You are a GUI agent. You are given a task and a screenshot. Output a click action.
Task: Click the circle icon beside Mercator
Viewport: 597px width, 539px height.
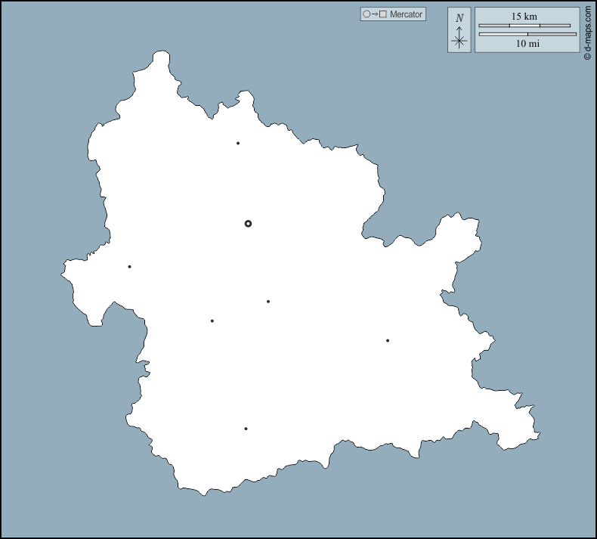click(367, 14)
